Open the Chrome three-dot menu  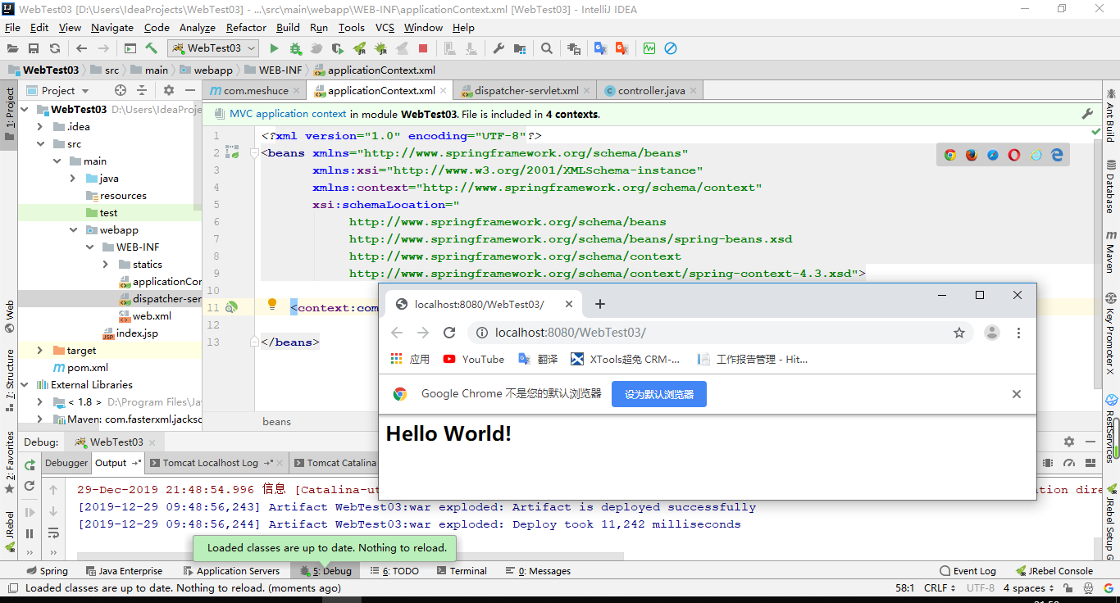1019,333
